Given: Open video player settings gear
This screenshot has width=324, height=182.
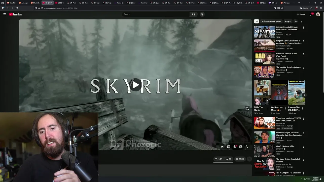Looking at the screenshot, I should pyautogui.click(x=235, y=147).
